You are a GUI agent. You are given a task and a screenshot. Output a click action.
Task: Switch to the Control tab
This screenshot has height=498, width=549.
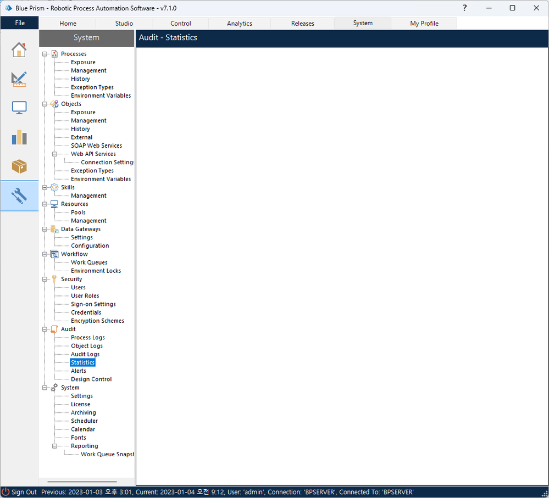[180, 24]
